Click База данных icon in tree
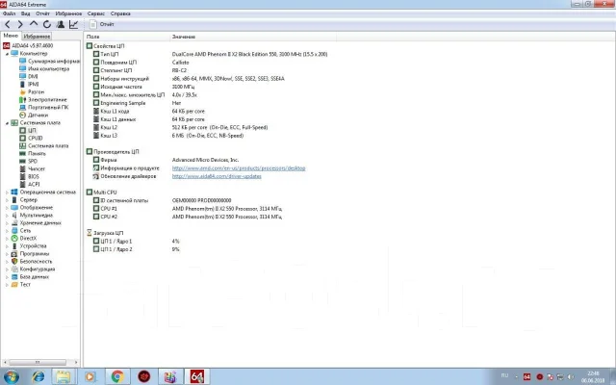Image resolution: width=616 pixels, height=385 pixels. 14,277
